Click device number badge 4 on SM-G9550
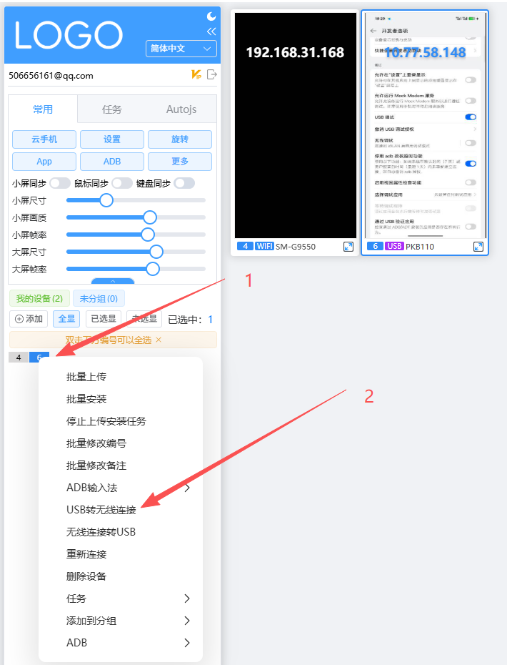This screenshot has height=665, width=507. [x=245, y=246]
